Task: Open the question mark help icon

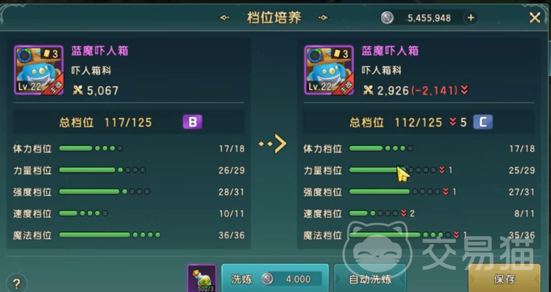Action: pos(16,284)
